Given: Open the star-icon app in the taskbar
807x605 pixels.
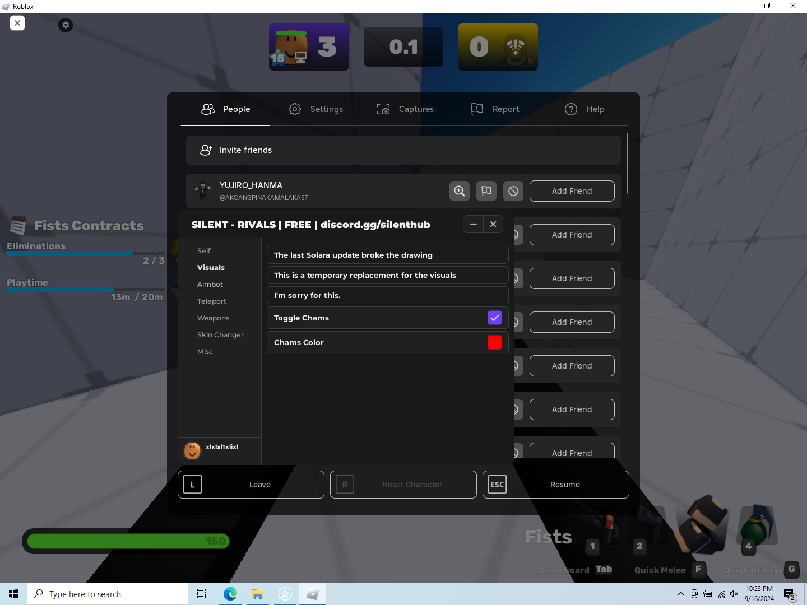Looking at the screenshot, I should (285, 594).
